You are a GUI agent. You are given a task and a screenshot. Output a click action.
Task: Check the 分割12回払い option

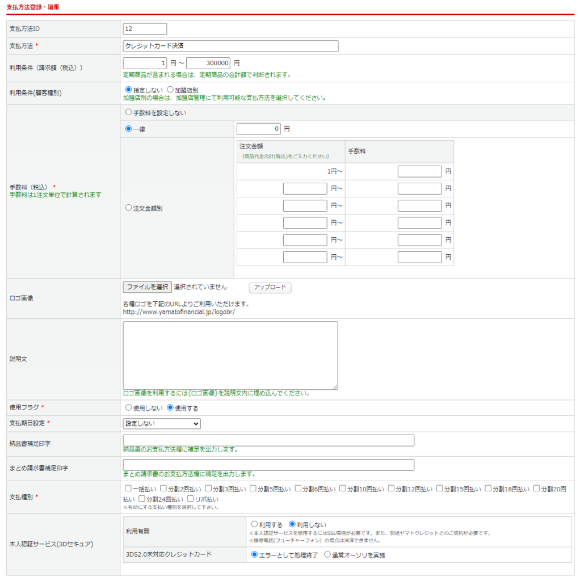(x=392, y=488)
